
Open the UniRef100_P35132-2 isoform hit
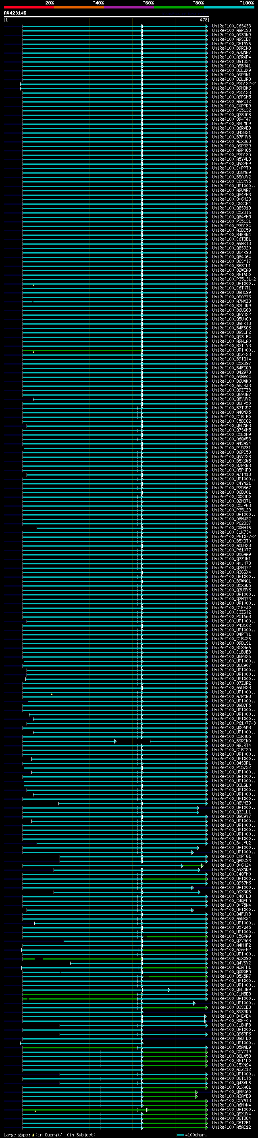(x=233, y=84)
